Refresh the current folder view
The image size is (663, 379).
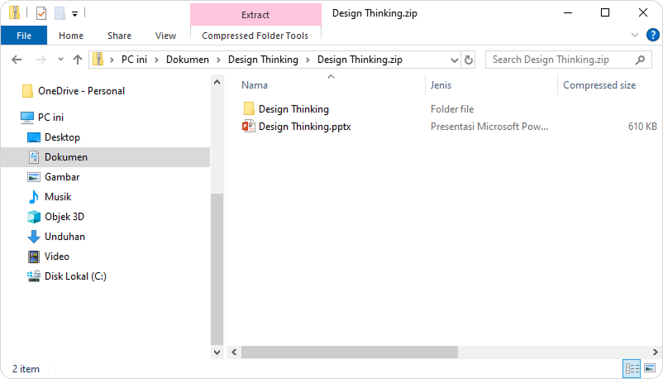click(x=470, y=60)
